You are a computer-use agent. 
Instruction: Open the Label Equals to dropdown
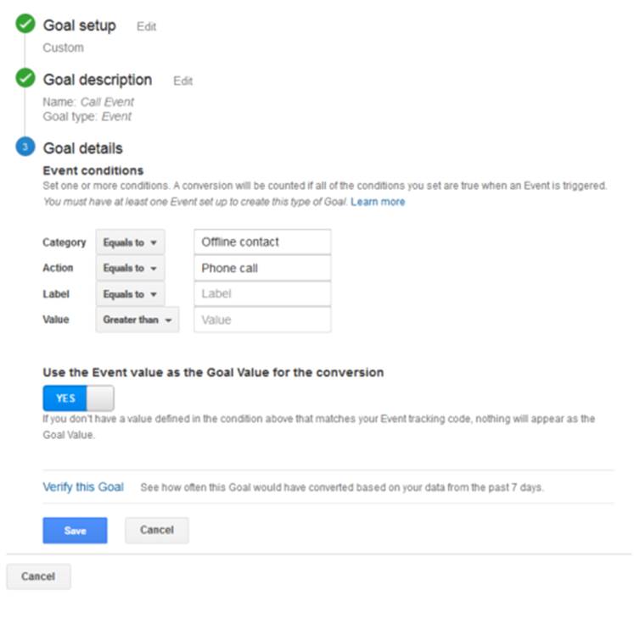130,294
